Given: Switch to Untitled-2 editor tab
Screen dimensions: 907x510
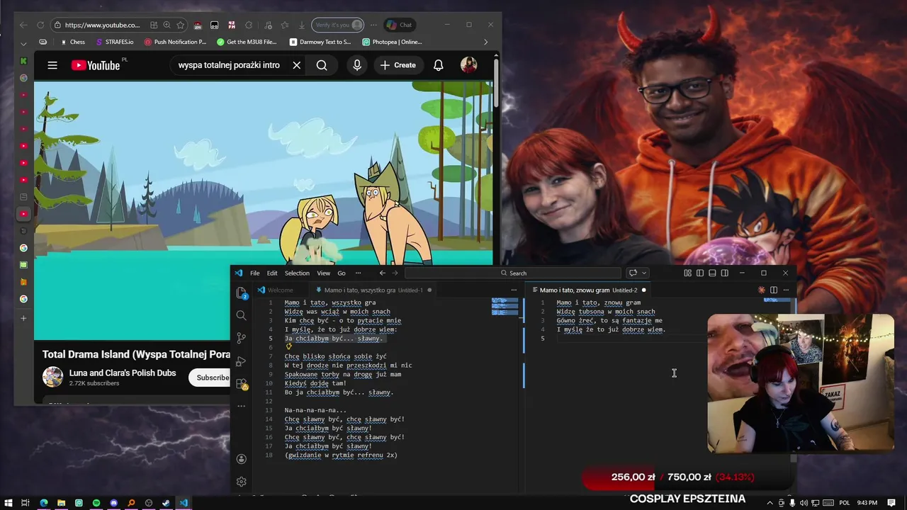Looking at the screenshot, I should click(x=588, y=290).
